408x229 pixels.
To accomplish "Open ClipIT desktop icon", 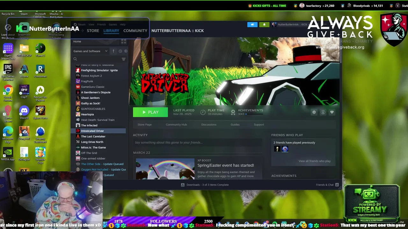I will click(24, 92).
